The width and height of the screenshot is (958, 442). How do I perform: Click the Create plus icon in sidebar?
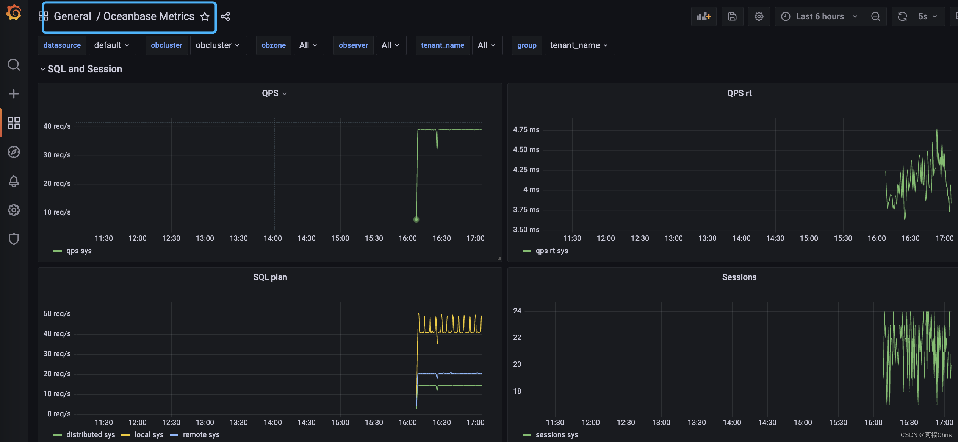tap(14, 94)
